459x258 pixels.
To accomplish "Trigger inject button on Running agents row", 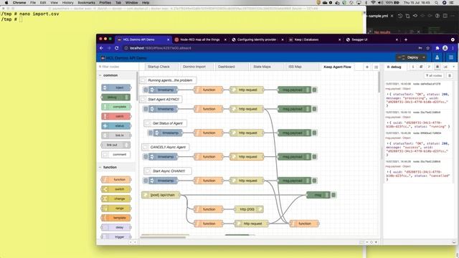I will (x=146, y=90).
